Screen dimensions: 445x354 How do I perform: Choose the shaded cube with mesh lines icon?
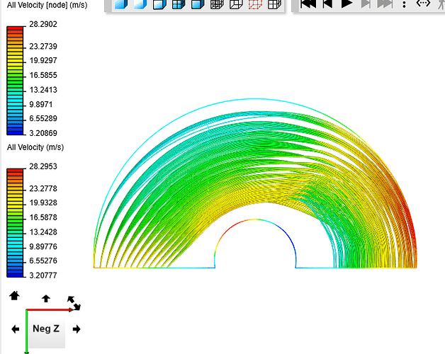click(x=178, y=4)
